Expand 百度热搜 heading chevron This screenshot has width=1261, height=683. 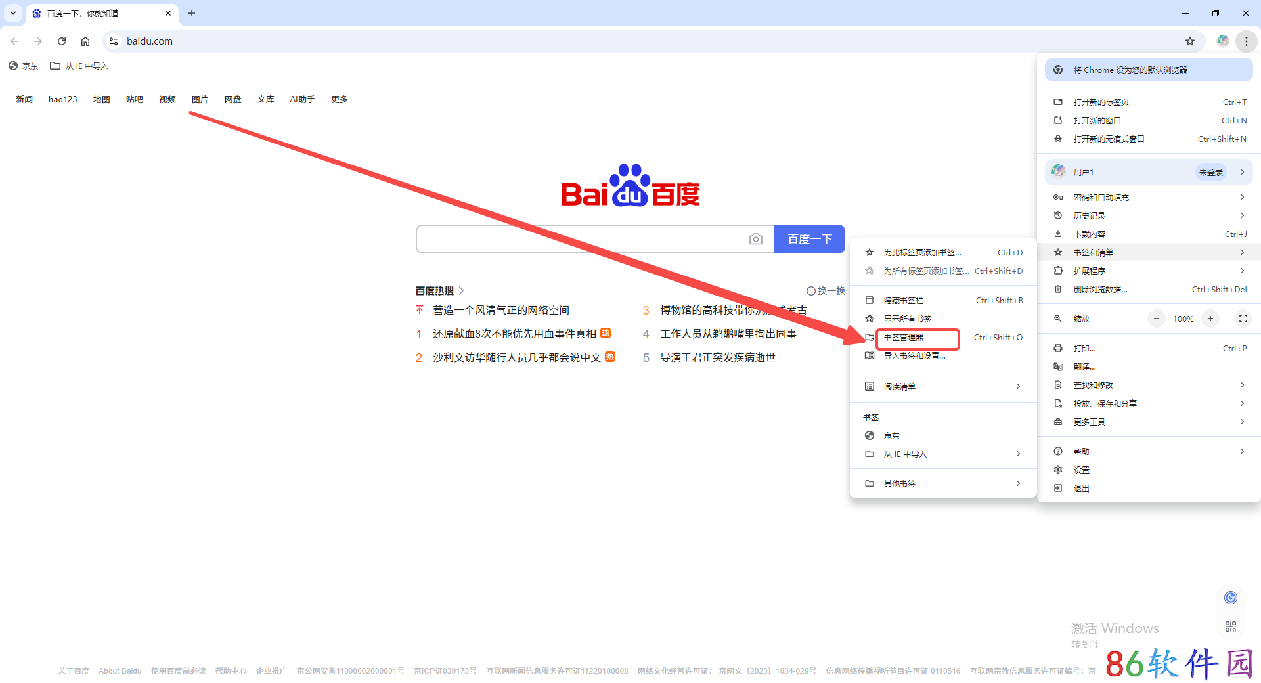tap(462, 290)
